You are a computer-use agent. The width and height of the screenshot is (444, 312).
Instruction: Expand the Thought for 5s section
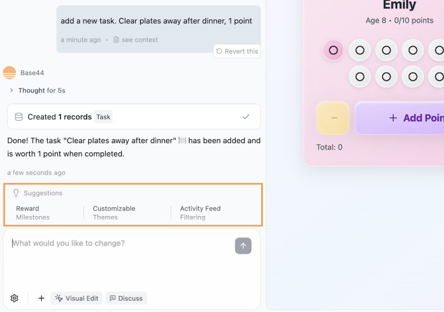36,90
